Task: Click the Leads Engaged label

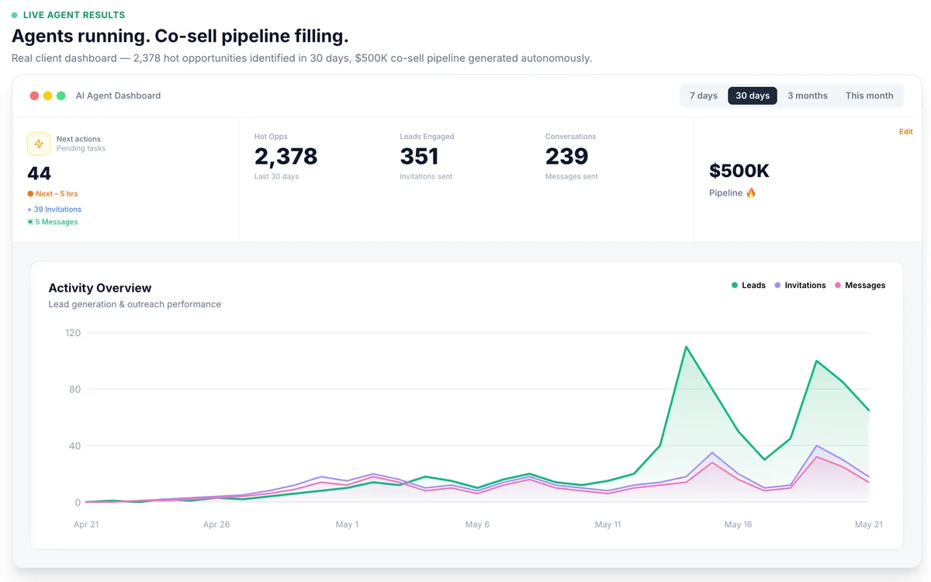Action: tap(427, 137)
